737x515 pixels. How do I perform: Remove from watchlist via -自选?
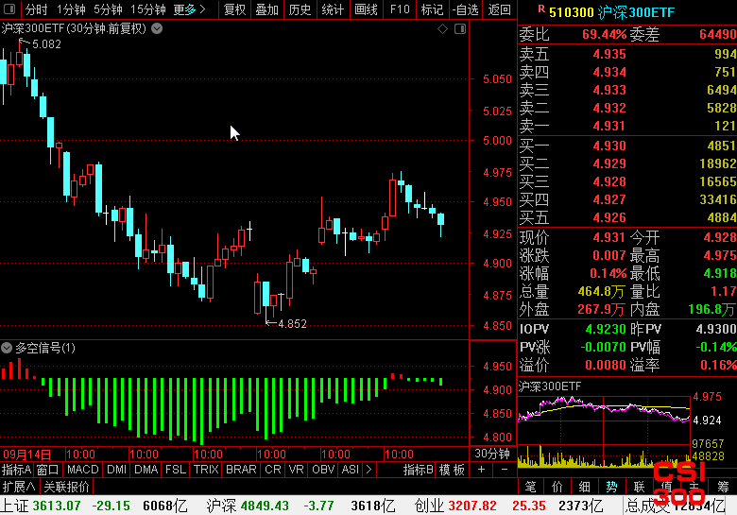pos(466,9)
